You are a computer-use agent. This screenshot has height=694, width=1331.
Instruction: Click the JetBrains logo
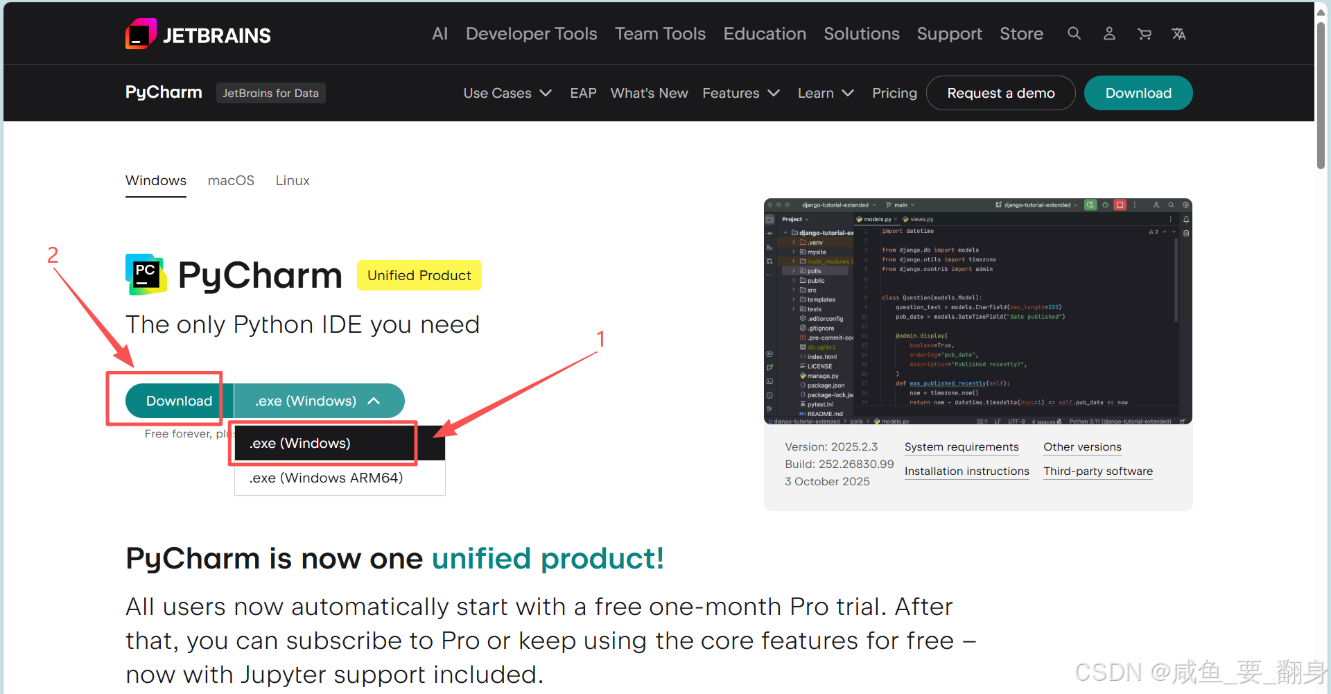click(x=198, y=34)
